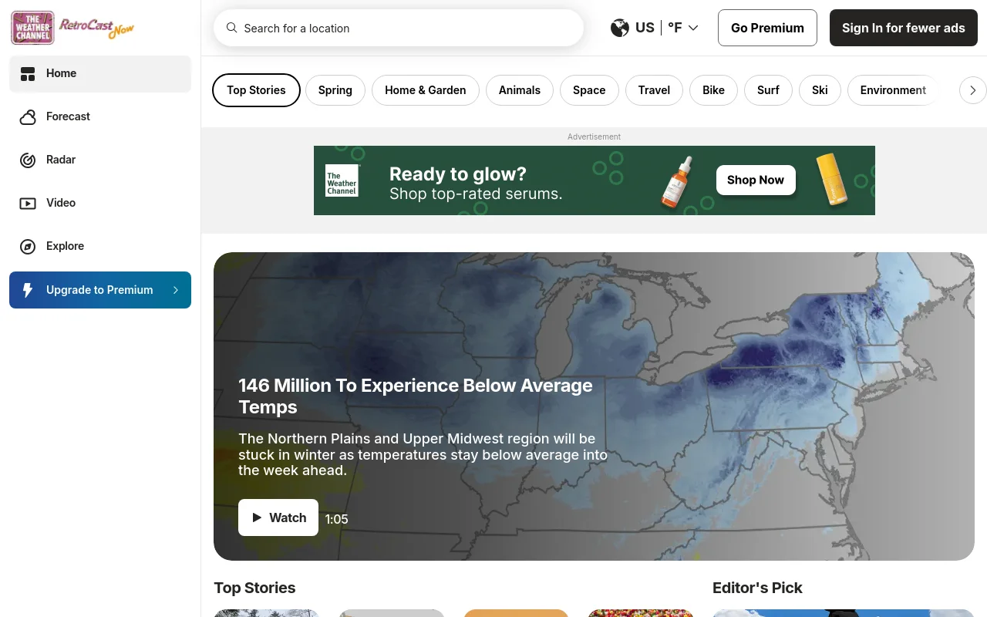
Task: Click the Go Premium button
Action: coord(767,28)
